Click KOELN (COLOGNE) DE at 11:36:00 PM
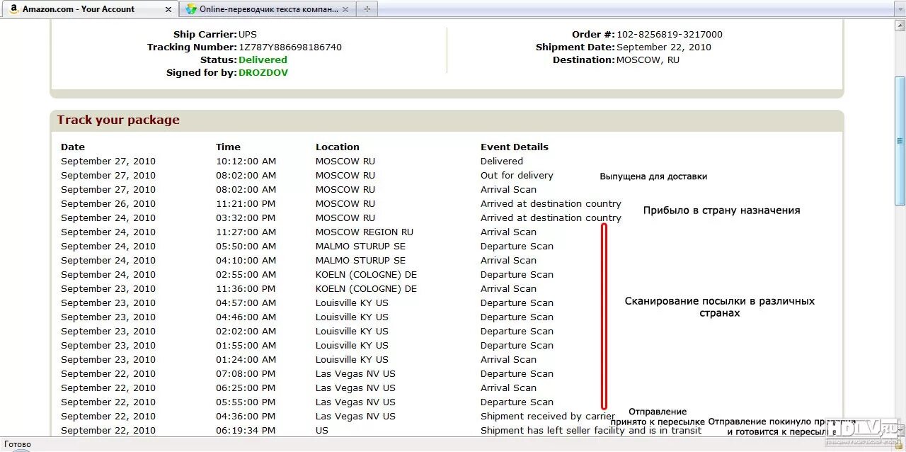Screen dimensions: 906x452 point(366,289)
